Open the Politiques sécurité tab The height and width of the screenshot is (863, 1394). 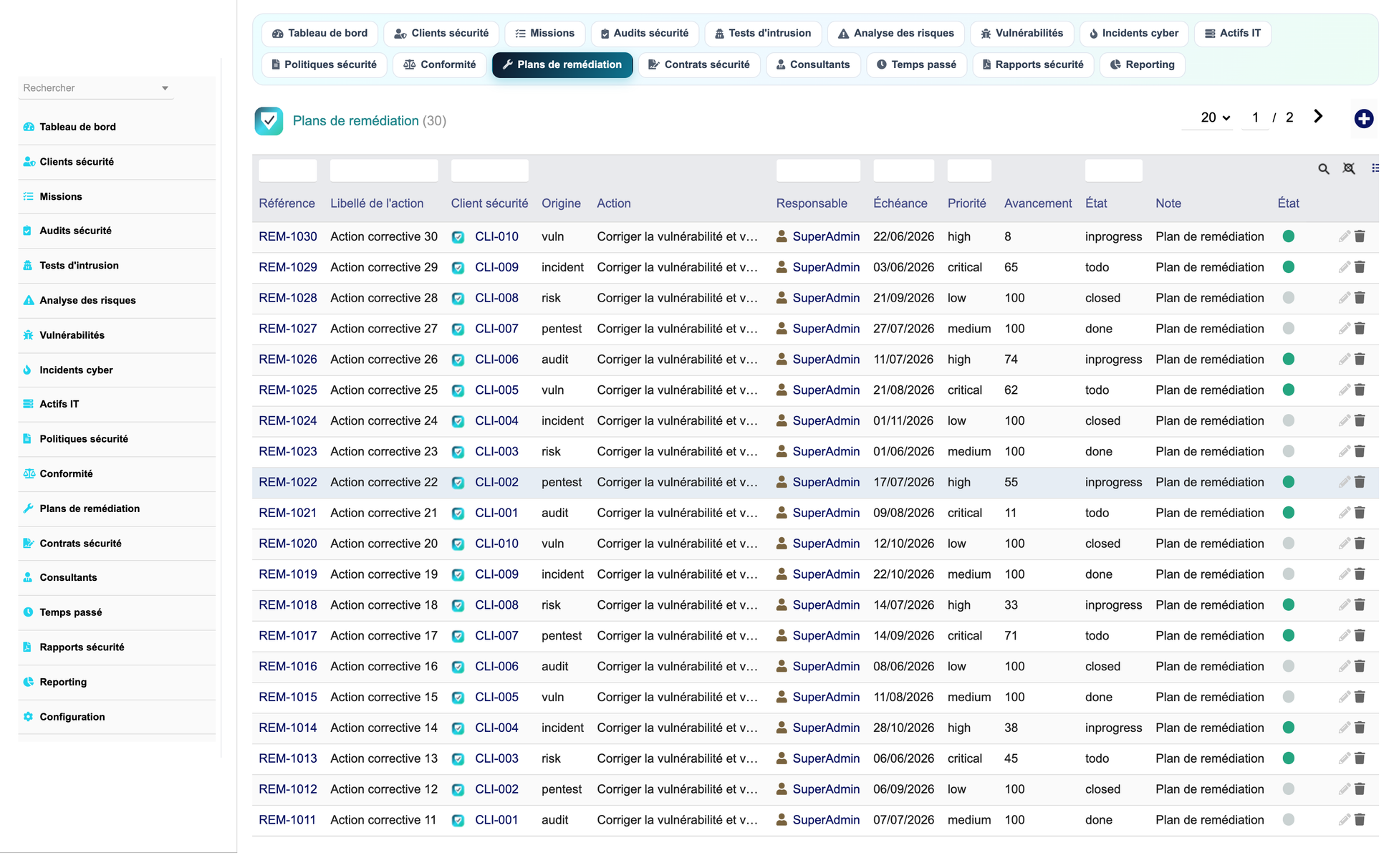(324, 64)
